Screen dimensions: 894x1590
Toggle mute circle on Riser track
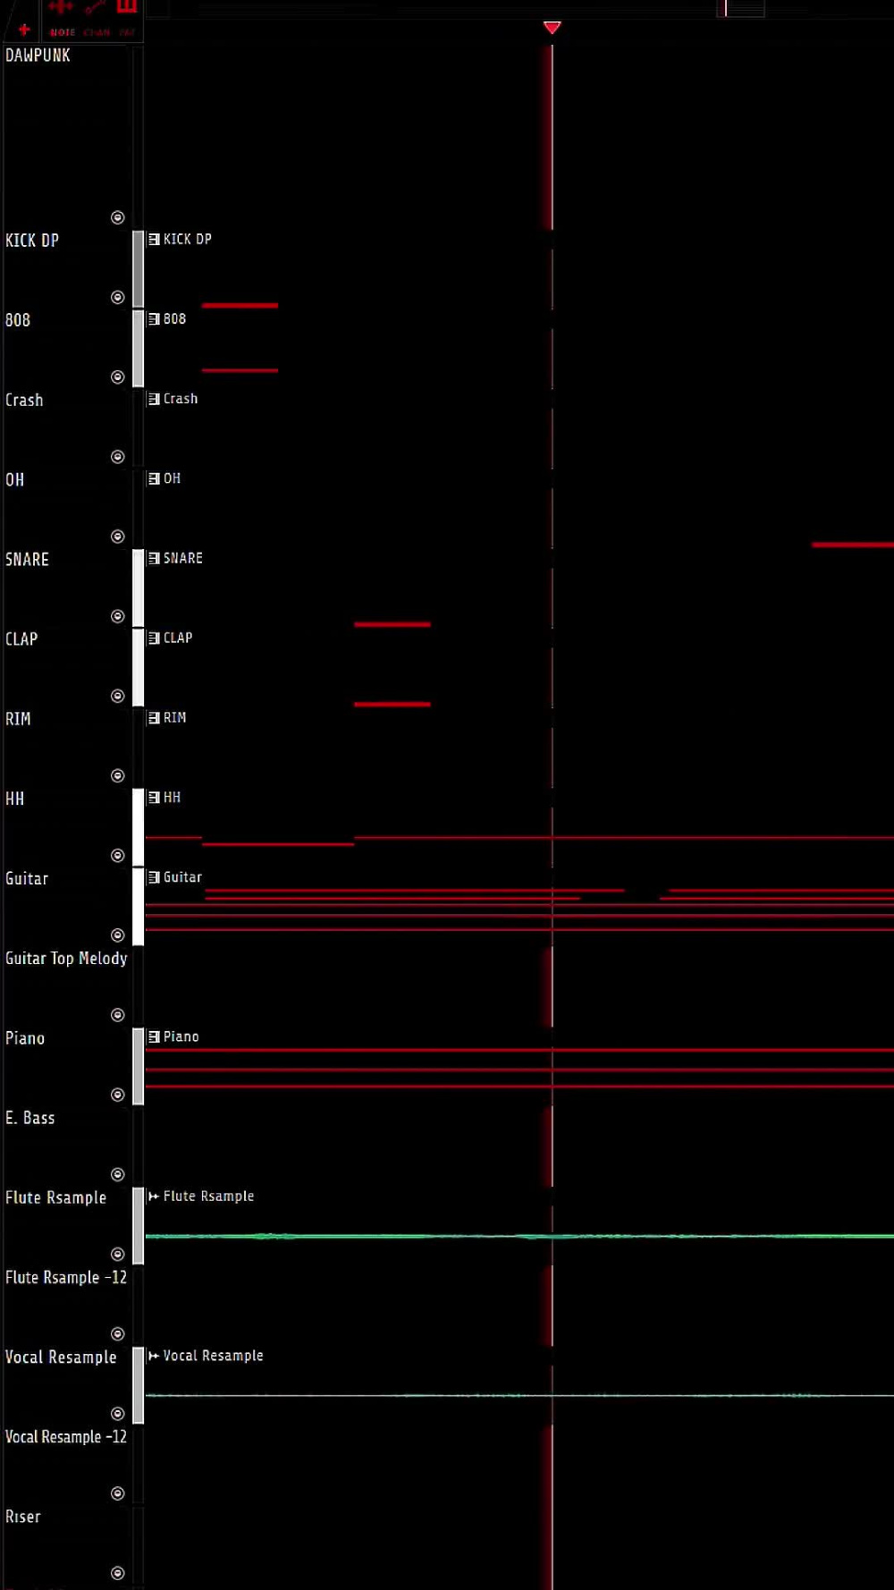(x=117, y=1573)
